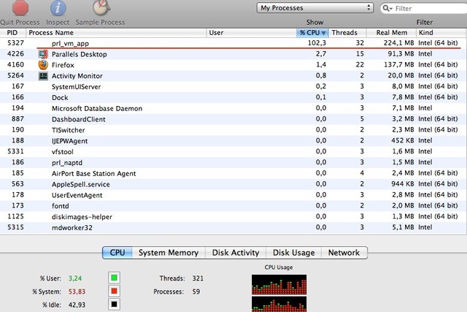This screenshot has height=312, width=467.
Task: Click the green % User color swatch
Action: click(x=114, y=278)
